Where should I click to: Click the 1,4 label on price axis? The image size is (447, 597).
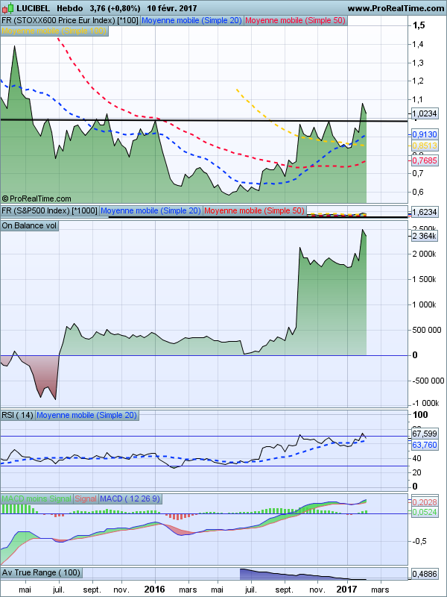(419, 44)
